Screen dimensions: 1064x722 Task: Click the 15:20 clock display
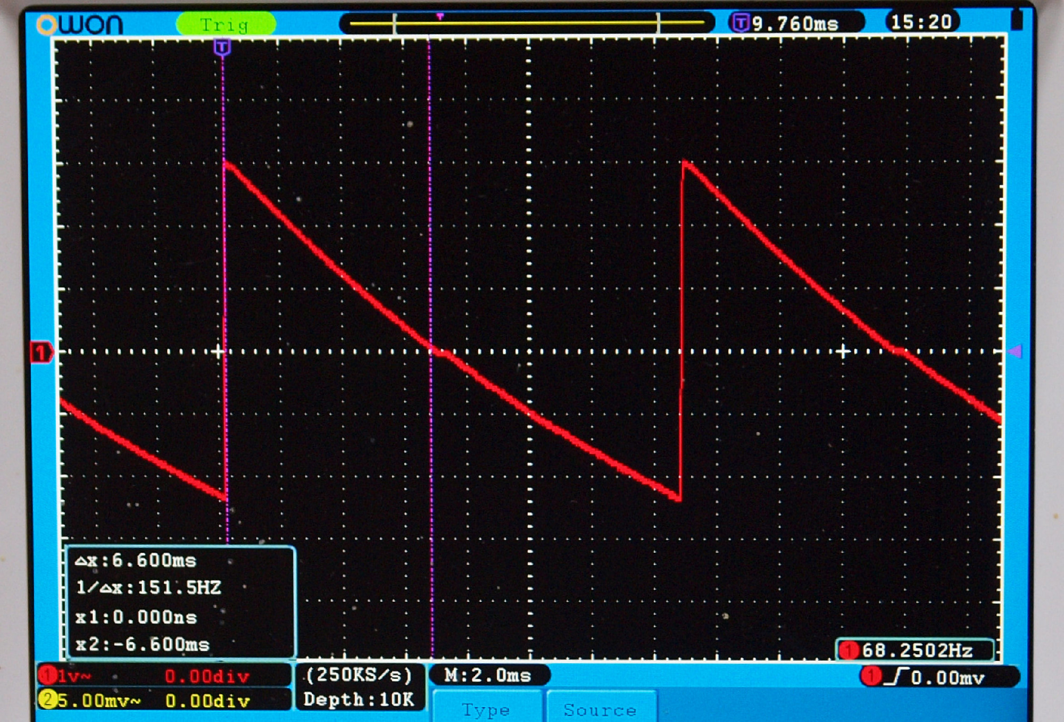point(921,22)
